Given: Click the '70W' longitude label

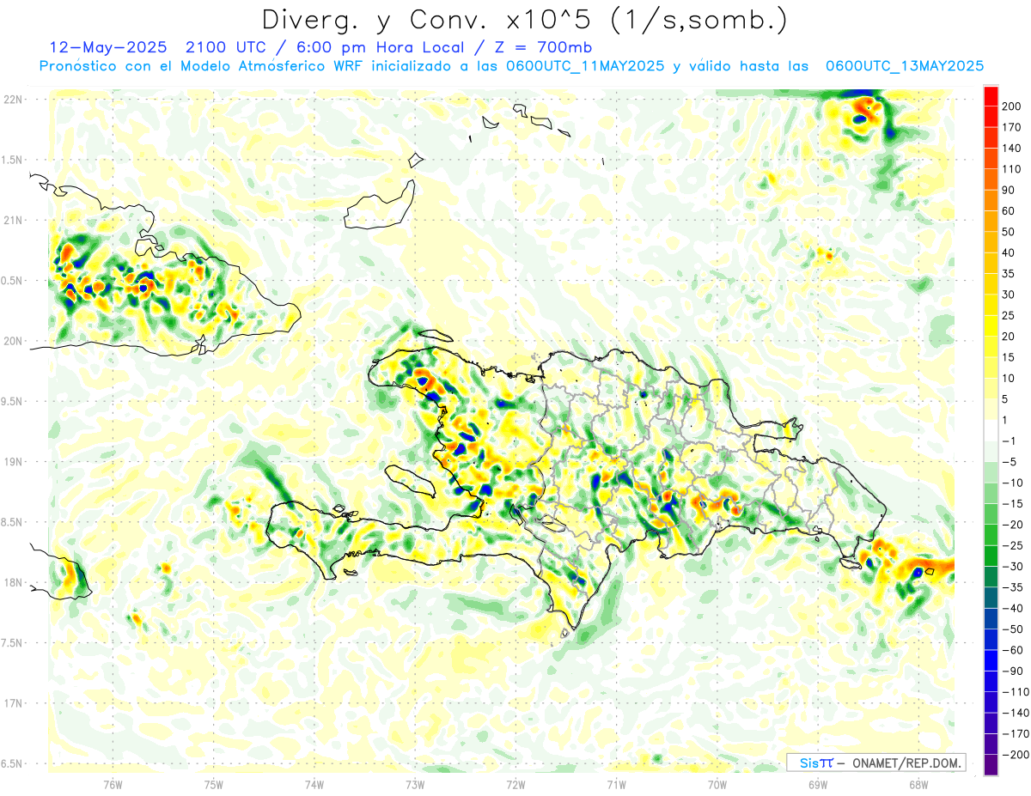Looking at the screenshot, I should tap(717, 784).
